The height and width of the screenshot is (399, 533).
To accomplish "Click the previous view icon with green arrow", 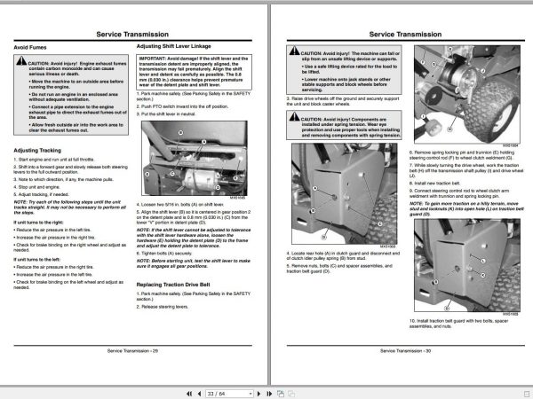I will click(x=281, y=394).
